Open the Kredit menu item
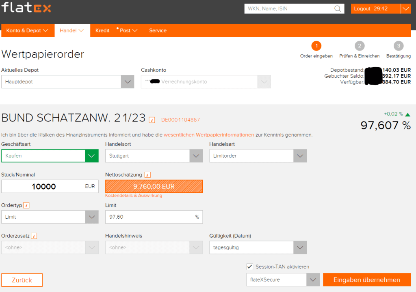 pyautogui.click(x=102, y=30)
